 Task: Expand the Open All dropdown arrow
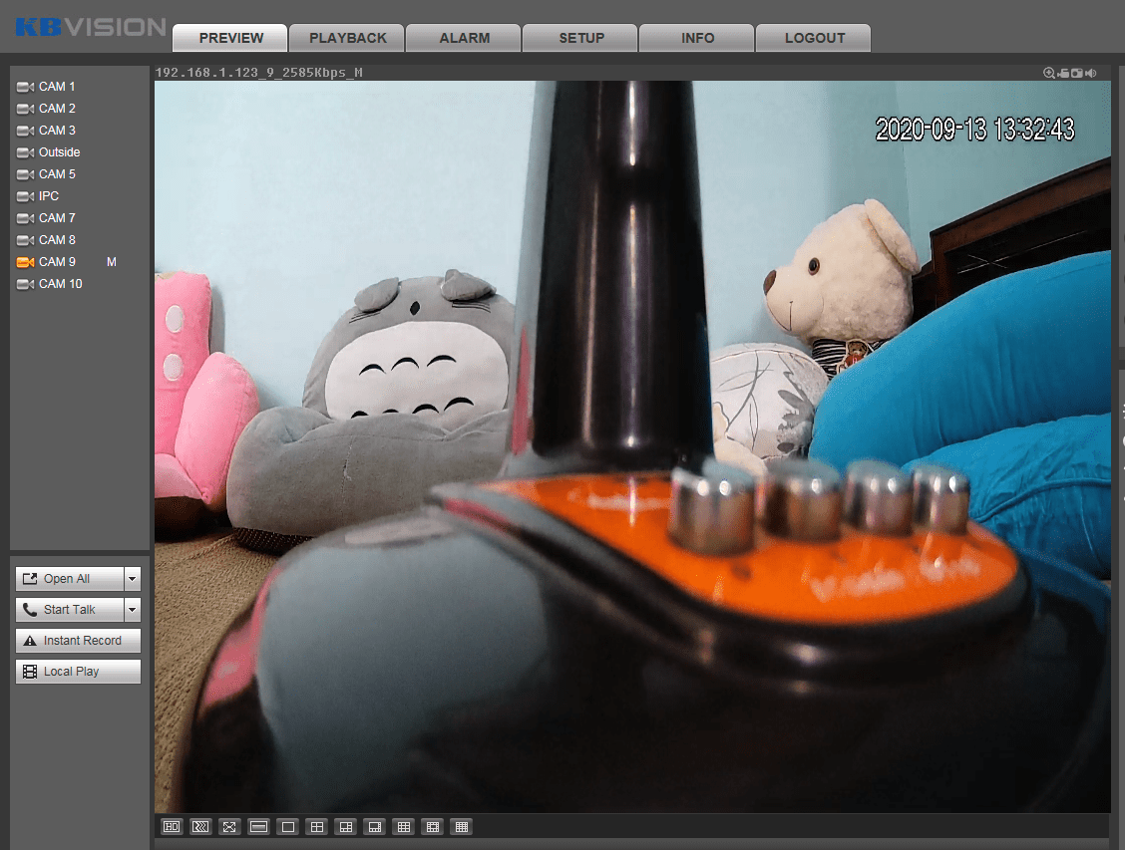click(132, 579)
